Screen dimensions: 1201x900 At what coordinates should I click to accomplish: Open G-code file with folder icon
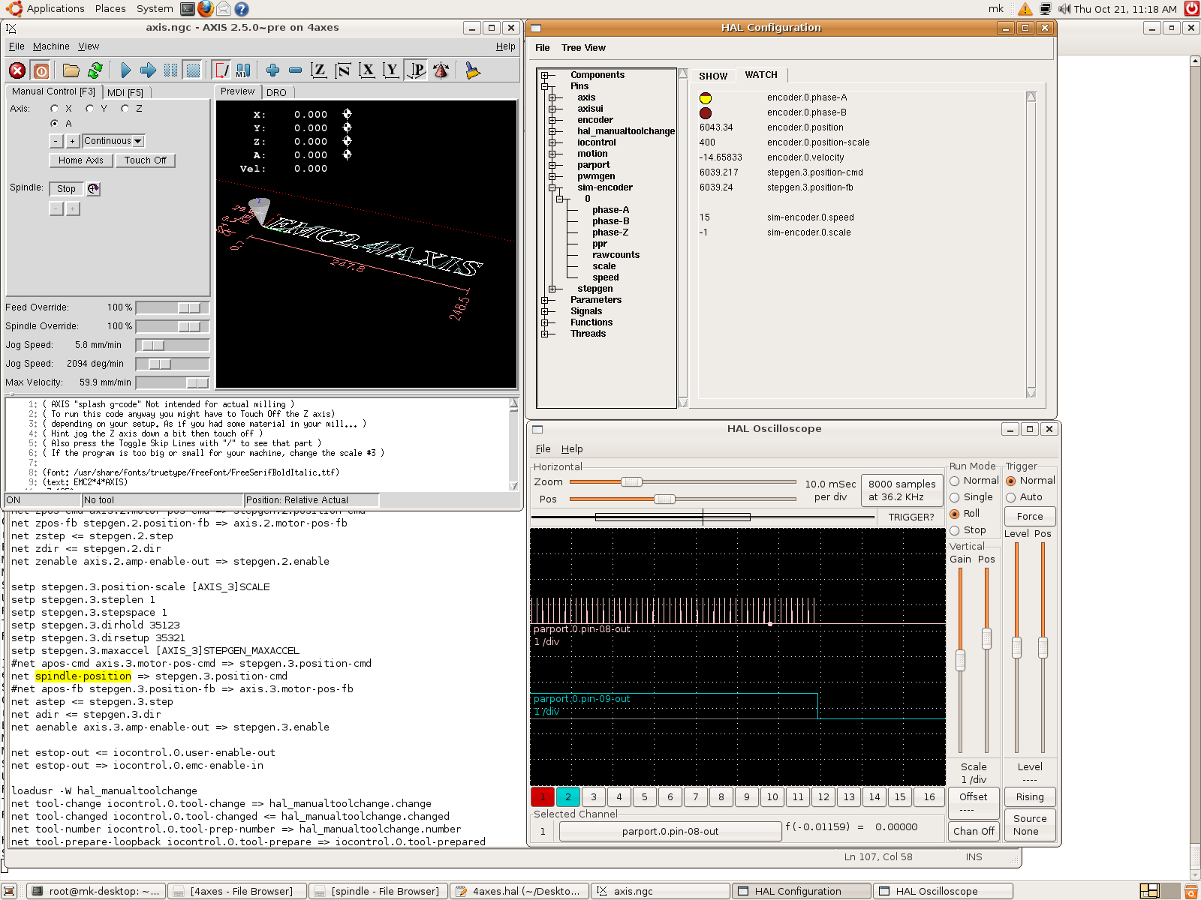tap(71, 70)
